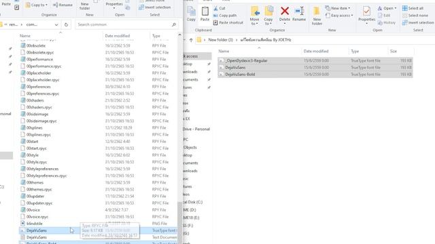Select blindstile PNG file
Image resolution: width=435 pixels, height=244 pixels.
coord(98,224)
